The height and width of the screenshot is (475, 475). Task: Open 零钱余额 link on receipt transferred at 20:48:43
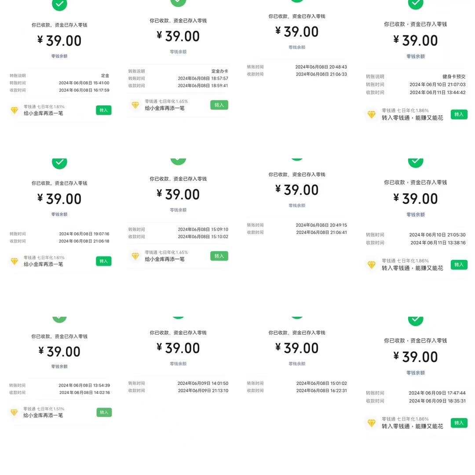coord(297,47)
